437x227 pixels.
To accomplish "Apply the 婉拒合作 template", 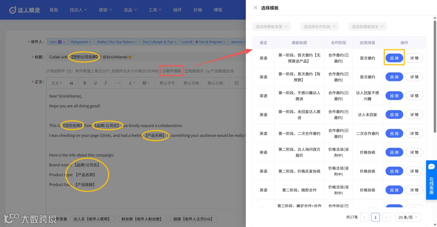I will [x=394, y=190].
